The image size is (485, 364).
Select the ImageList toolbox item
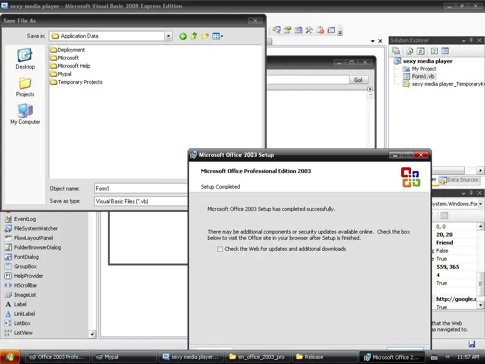point(20,295)
